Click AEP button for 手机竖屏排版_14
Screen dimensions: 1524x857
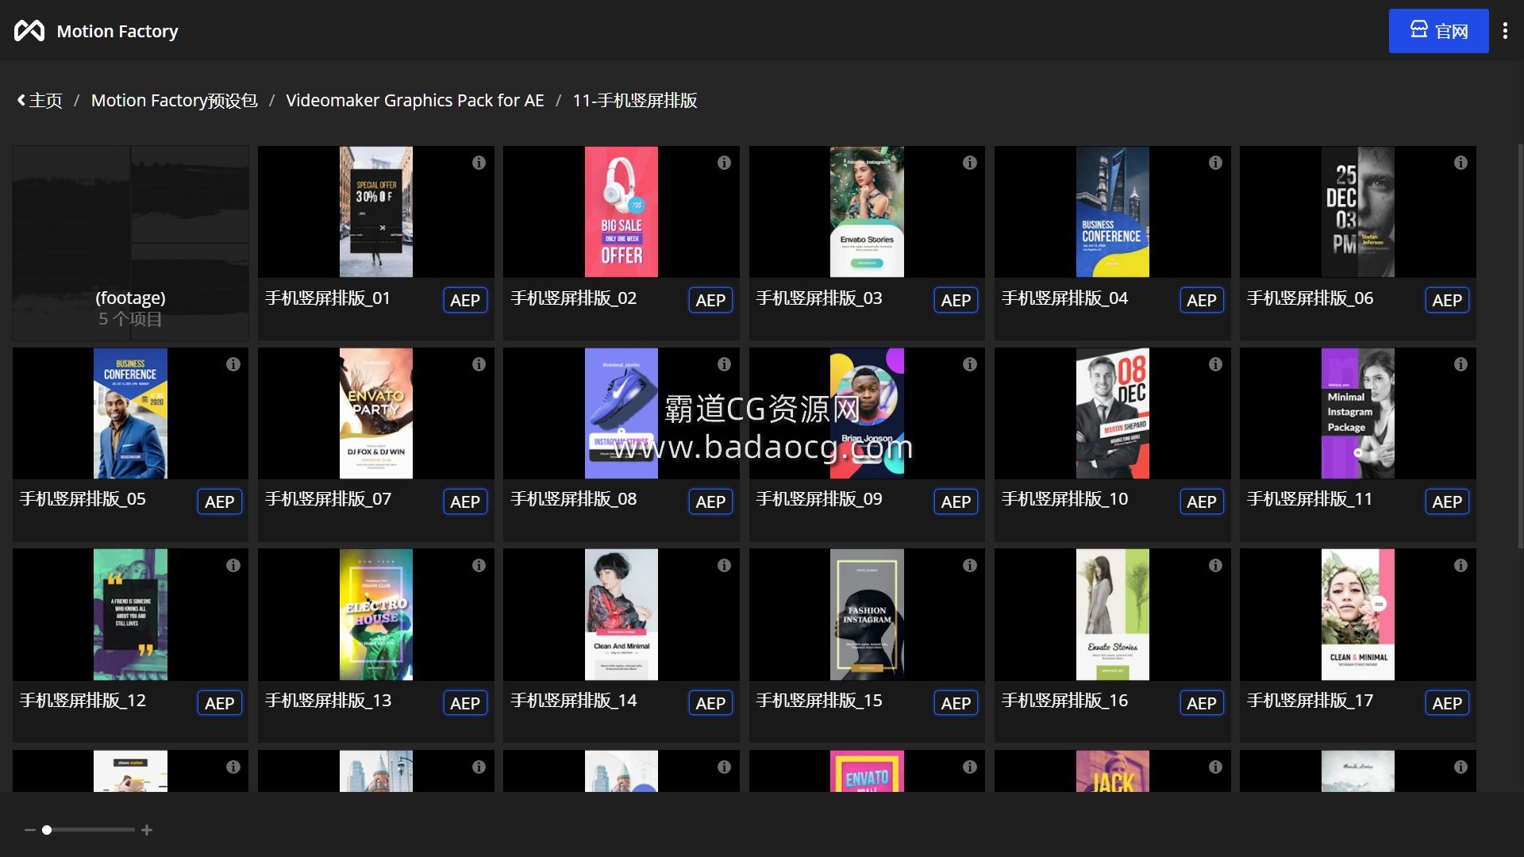coord(710,703)
